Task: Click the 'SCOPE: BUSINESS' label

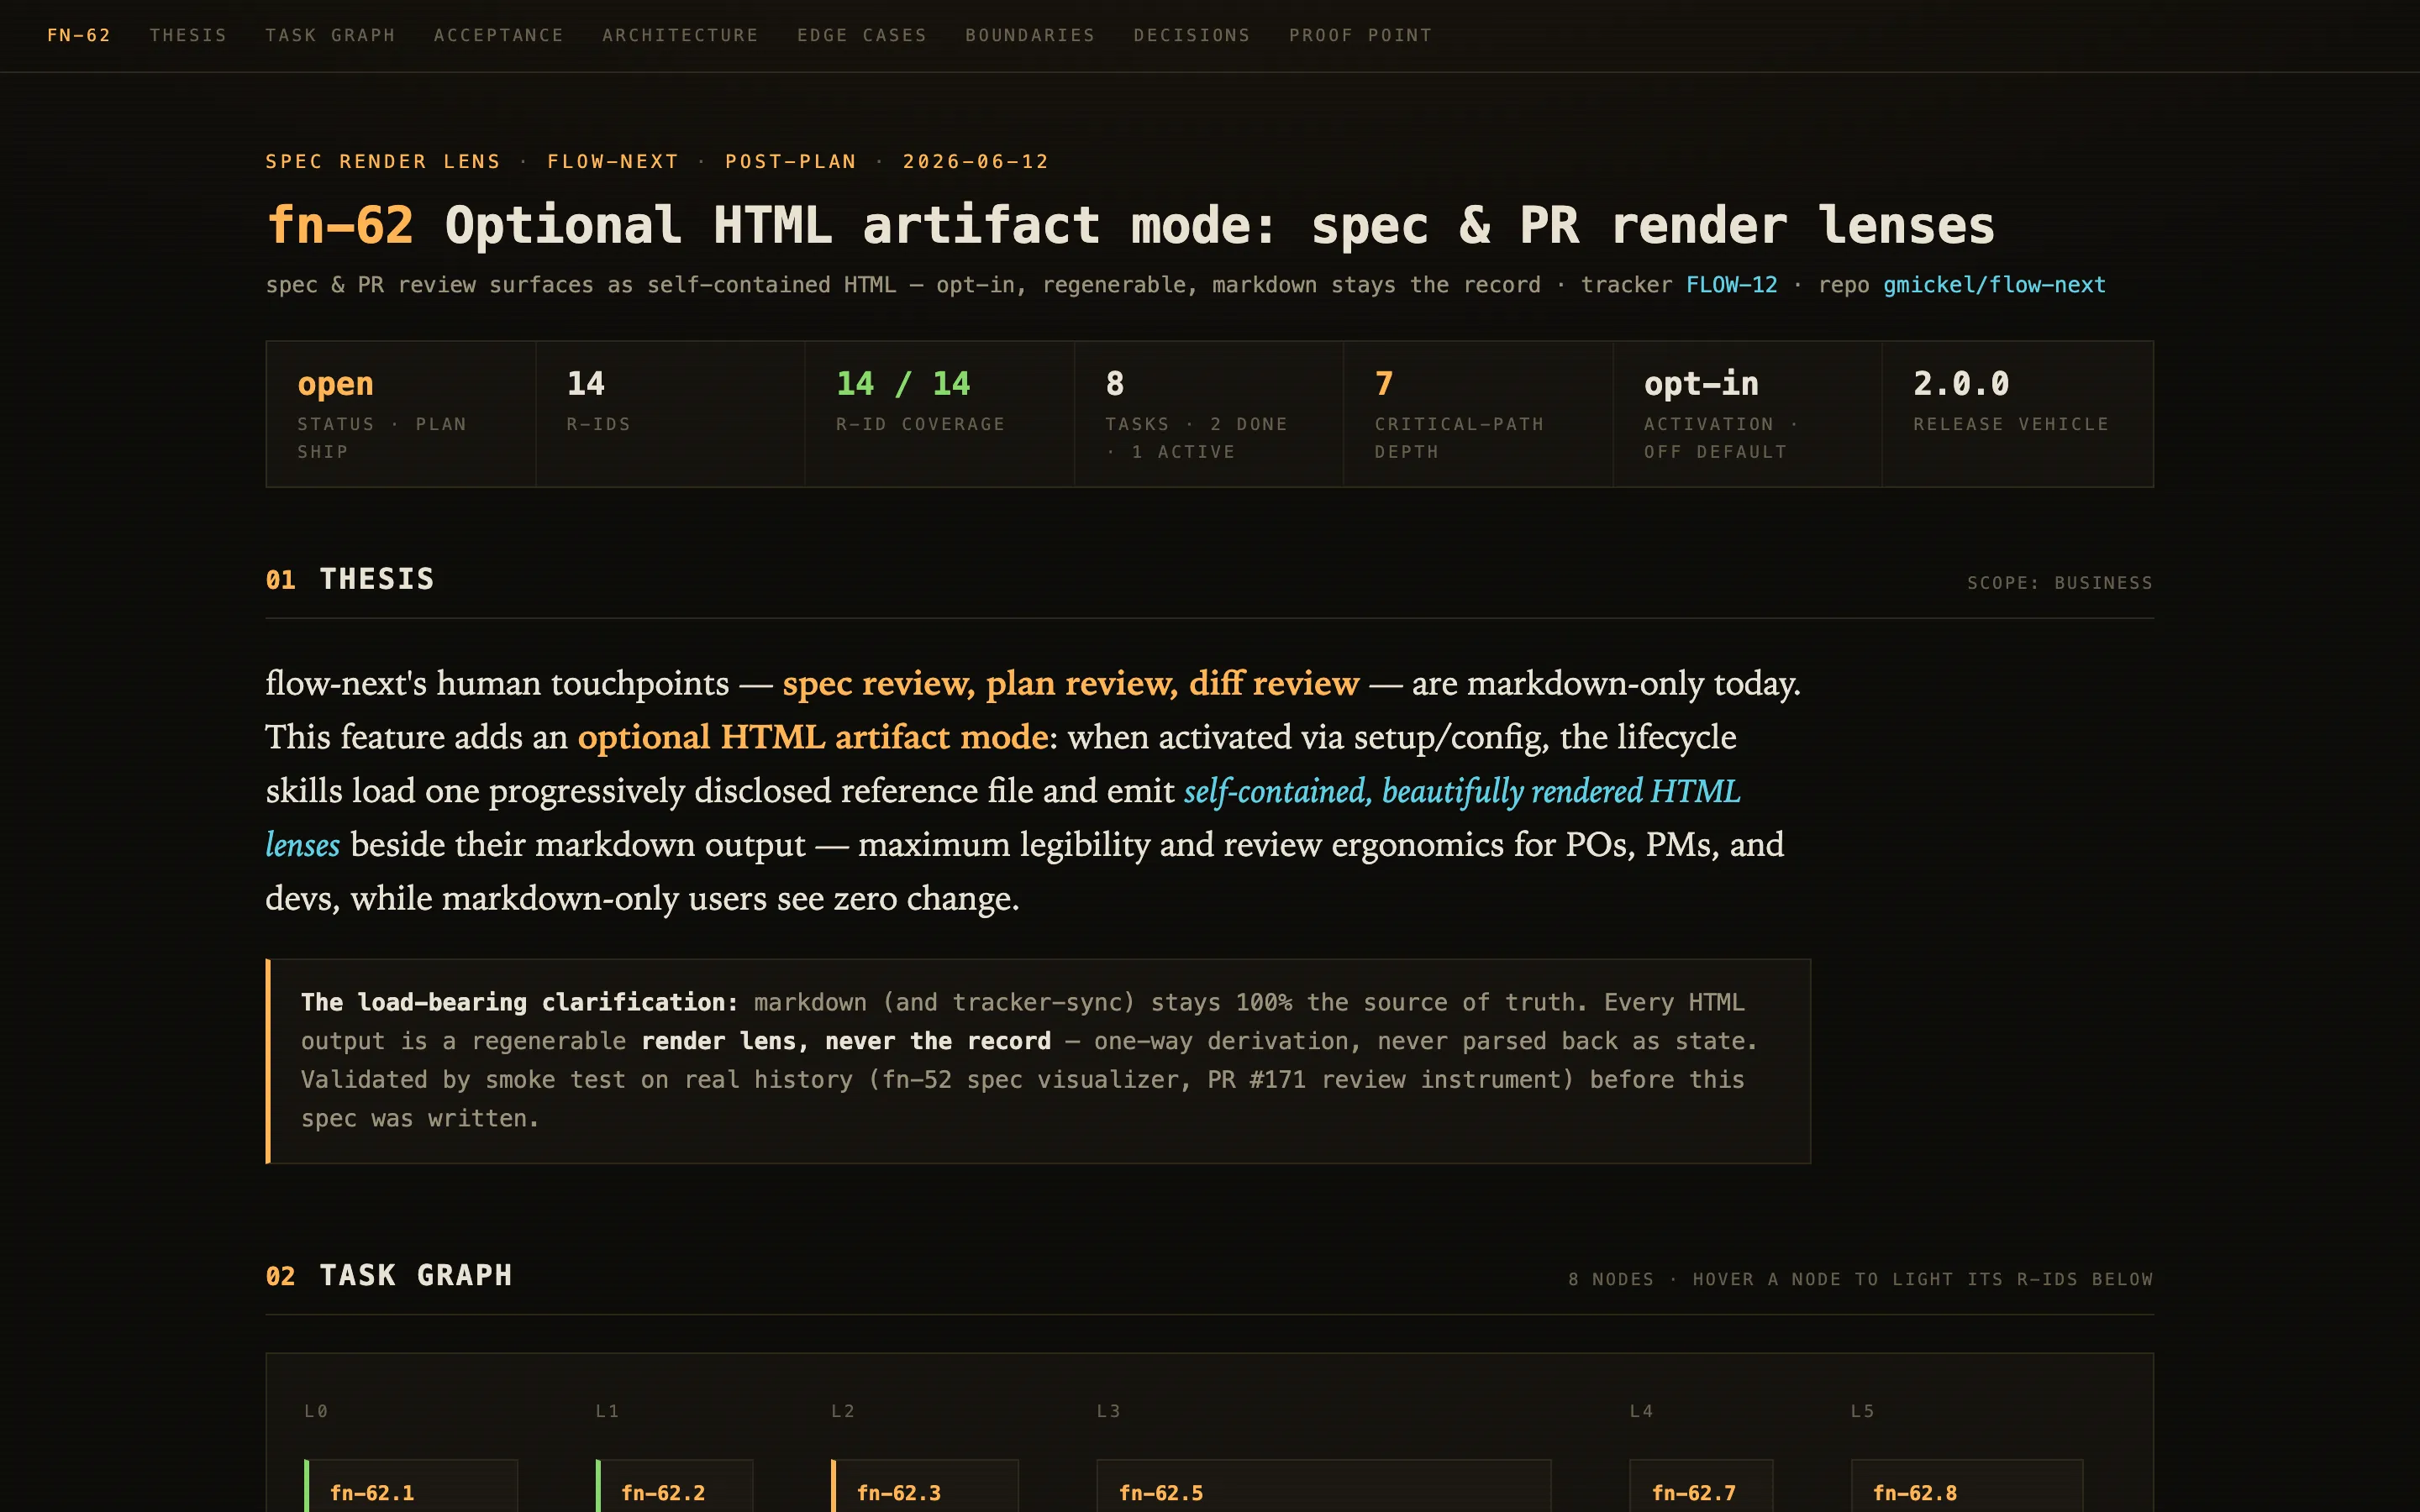Action: (2060, 583)
